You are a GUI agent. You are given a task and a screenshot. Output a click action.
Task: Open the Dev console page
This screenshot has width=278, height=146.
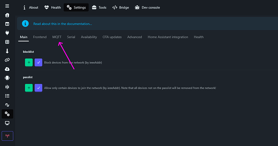pyautogui.click(x=147, y=7)
